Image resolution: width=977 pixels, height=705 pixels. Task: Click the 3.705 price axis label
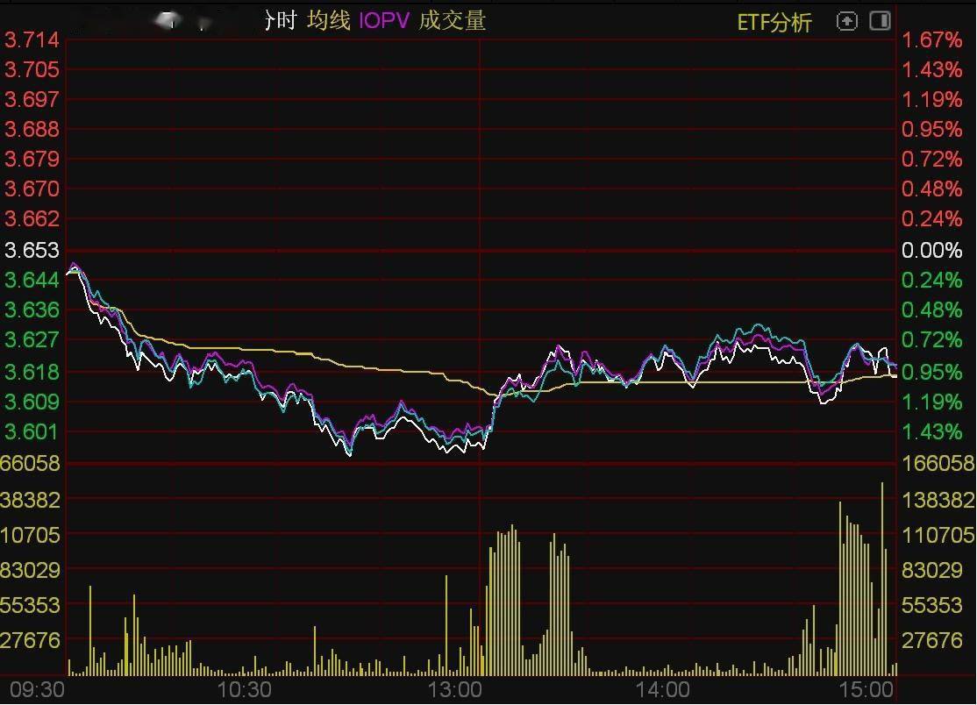point(32,69)
